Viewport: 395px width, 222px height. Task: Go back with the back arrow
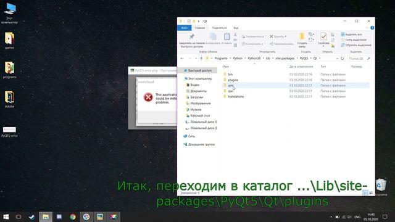pos(182,59)
